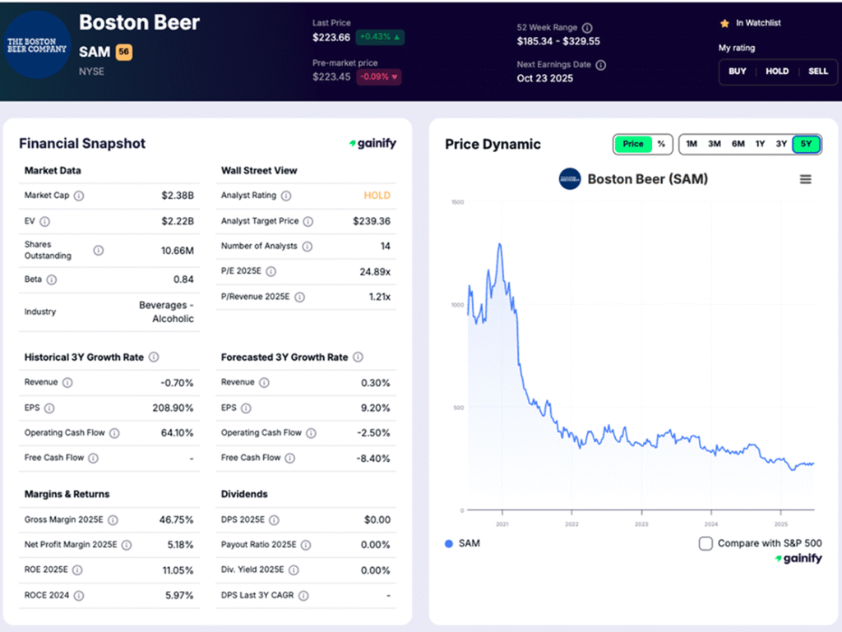Image resolution: width=842 pixels, height=632 pixels.
Task: Switch to the 1M timeframe tab
Action: click(692, 144)
